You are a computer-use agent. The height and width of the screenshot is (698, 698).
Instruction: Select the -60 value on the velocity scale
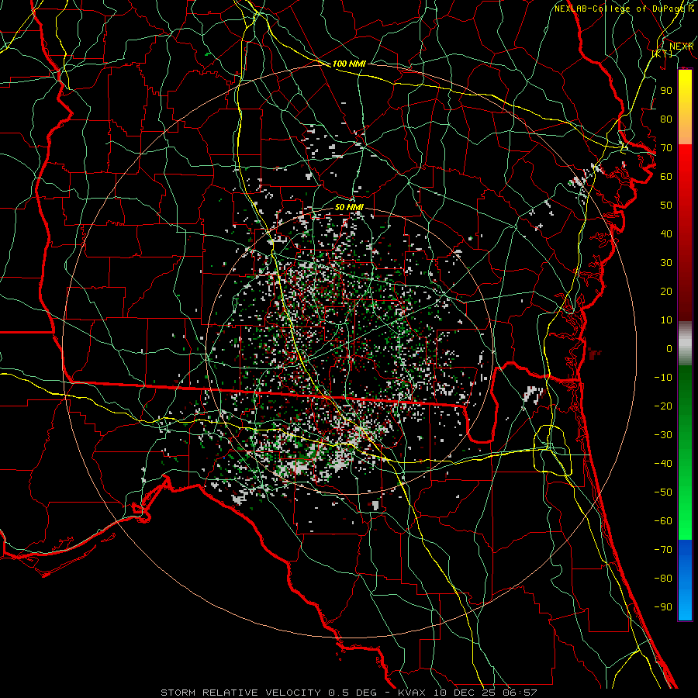tap(663, 521)
